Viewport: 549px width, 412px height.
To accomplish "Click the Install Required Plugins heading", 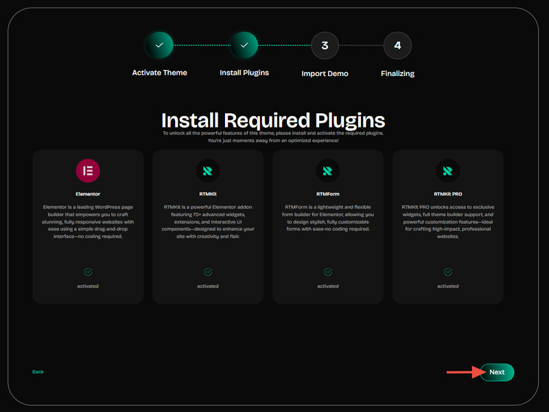I will [x=273, y=121].
